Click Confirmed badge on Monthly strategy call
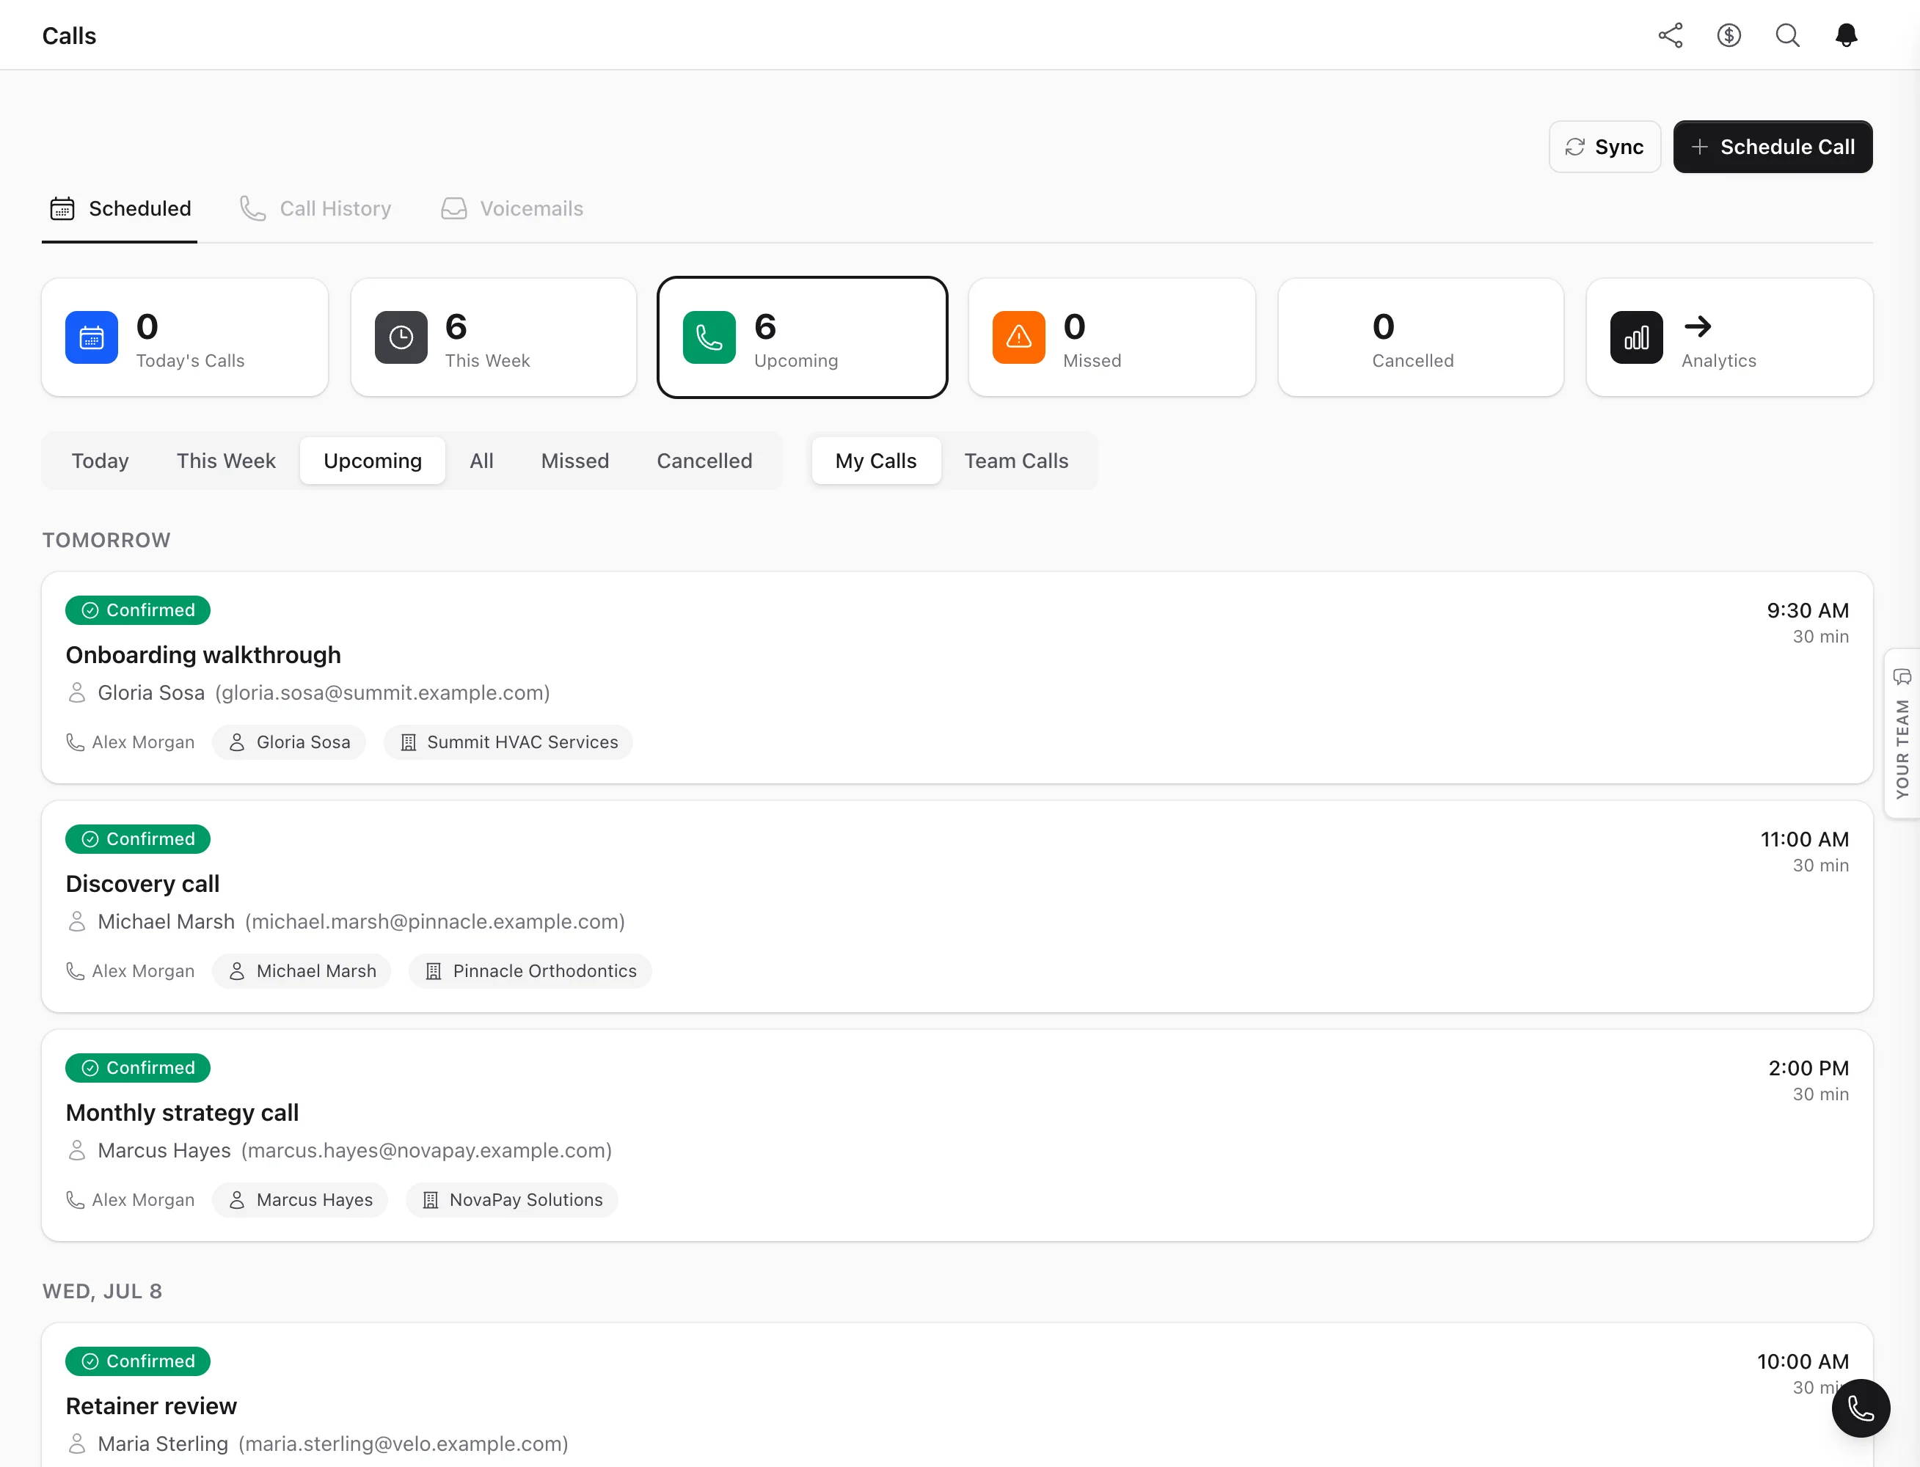 (x=138, y=1068)
